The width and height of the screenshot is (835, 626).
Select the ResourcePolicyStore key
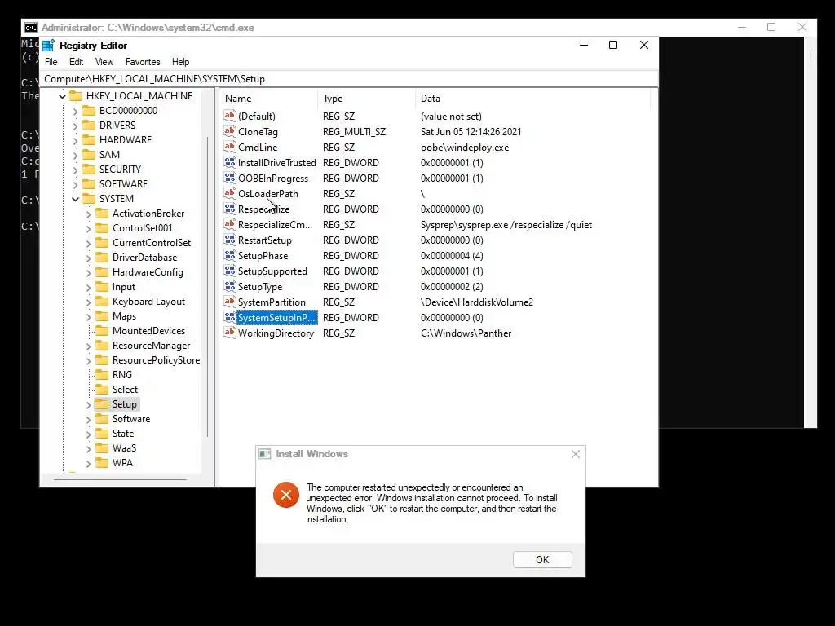[x=156, y=359]
